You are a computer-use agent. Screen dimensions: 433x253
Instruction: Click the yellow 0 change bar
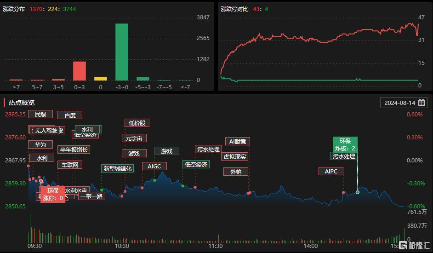click(x=101, y=79)
